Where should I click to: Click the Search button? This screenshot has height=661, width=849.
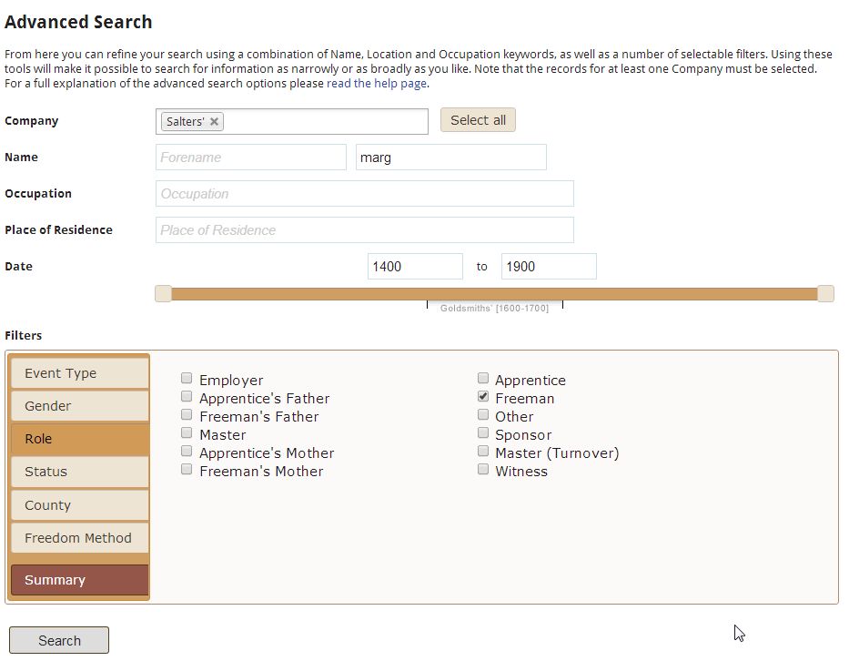59,640
